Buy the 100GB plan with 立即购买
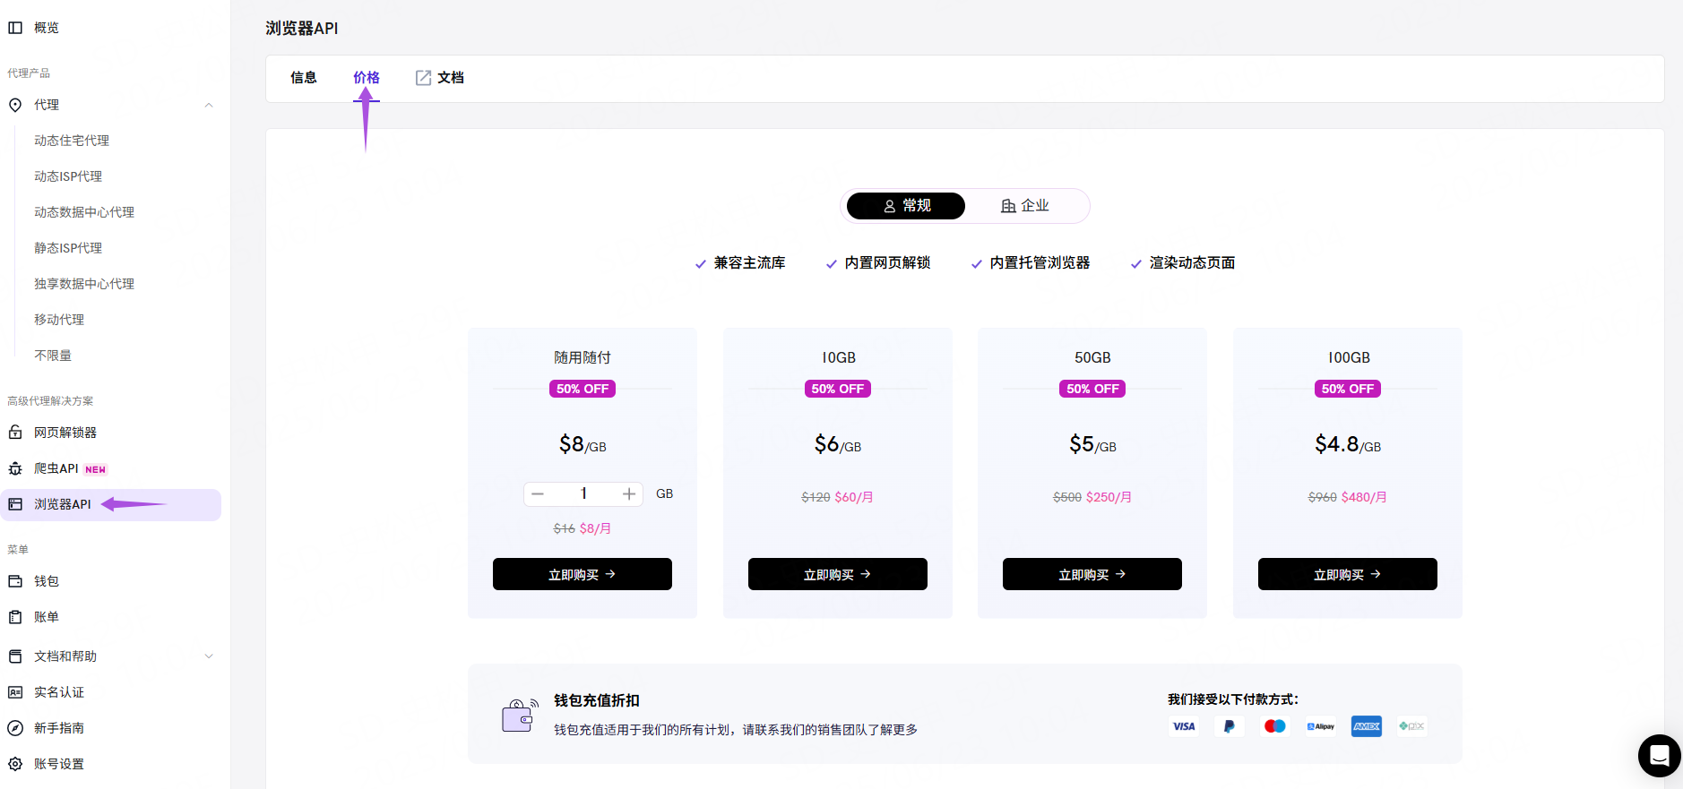This screenshot has width=1683, height=789. [1347, 574]
